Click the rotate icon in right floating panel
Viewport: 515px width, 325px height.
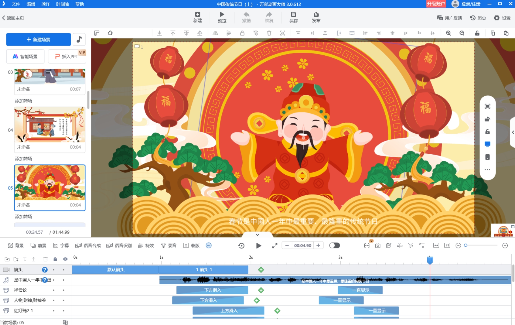point(487,119)
